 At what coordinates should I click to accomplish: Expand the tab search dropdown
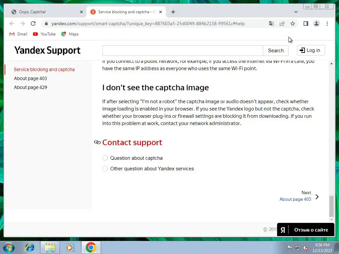coord(296,12)
